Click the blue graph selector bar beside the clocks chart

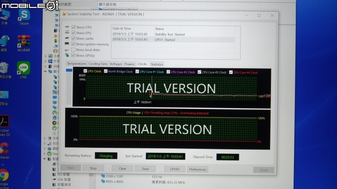click(69, 70)
